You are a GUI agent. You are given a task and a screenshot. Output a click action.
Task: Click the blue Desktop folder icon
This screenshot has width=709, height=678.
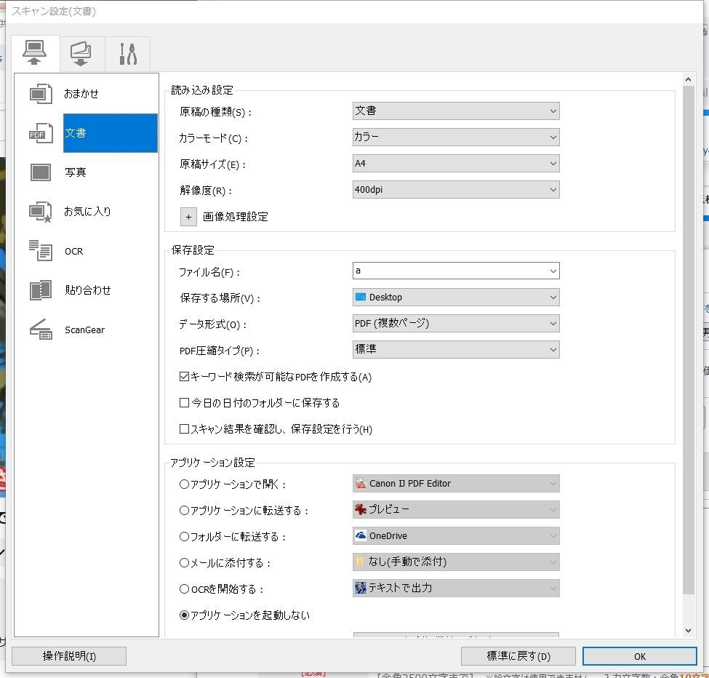[361, 297]
